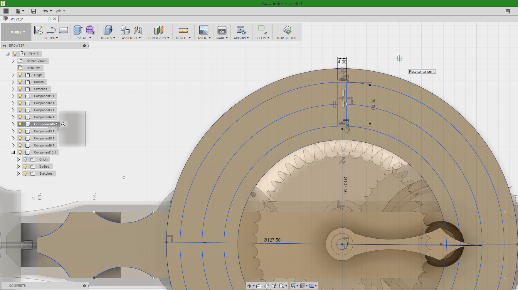The image size is (518, 290).
Task: Toggle visibility bulb for Component6:1
Action: coord(20,131)
